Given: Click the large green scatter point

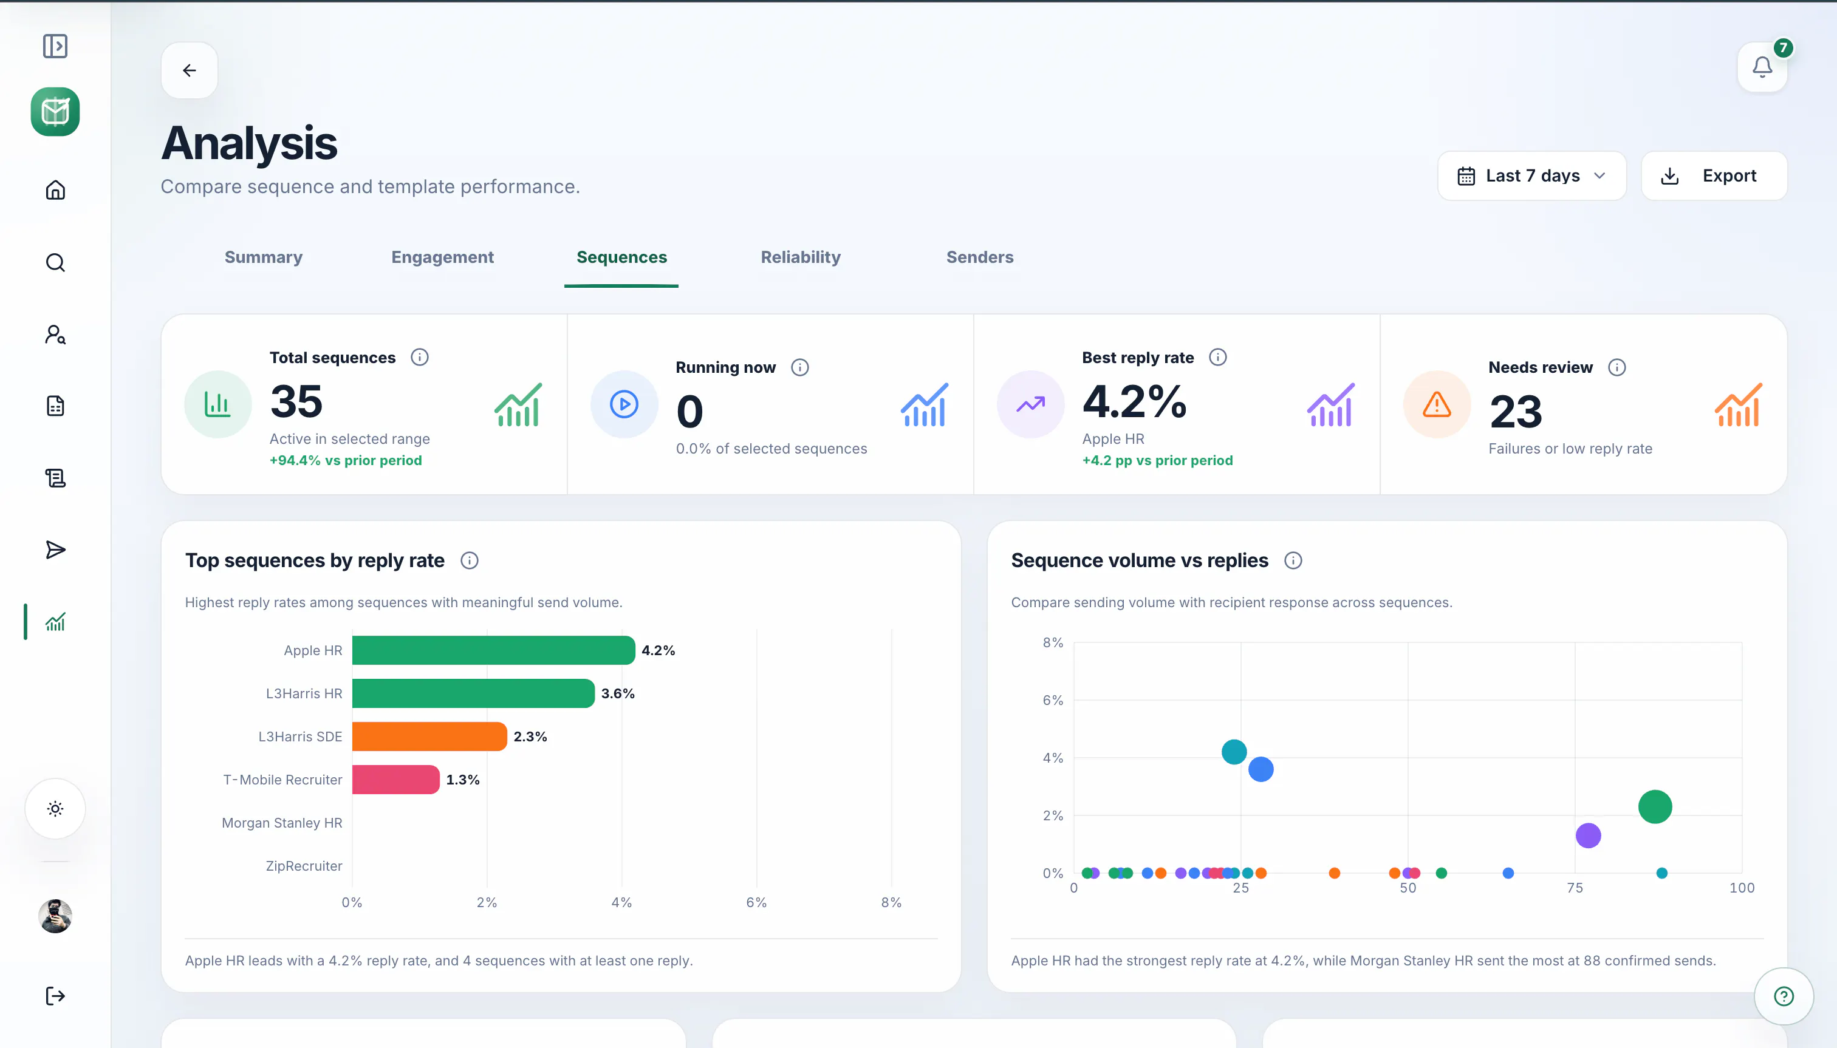Looking at the screenshot, I should [x=1655, y=806].
